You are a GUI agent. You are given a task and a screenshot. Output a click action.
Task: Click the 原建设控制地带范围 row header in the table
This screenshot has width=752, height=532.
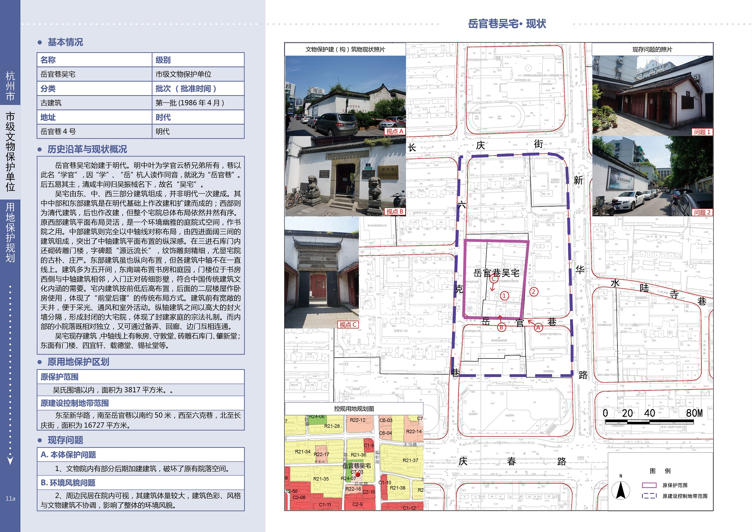(141, 403)
